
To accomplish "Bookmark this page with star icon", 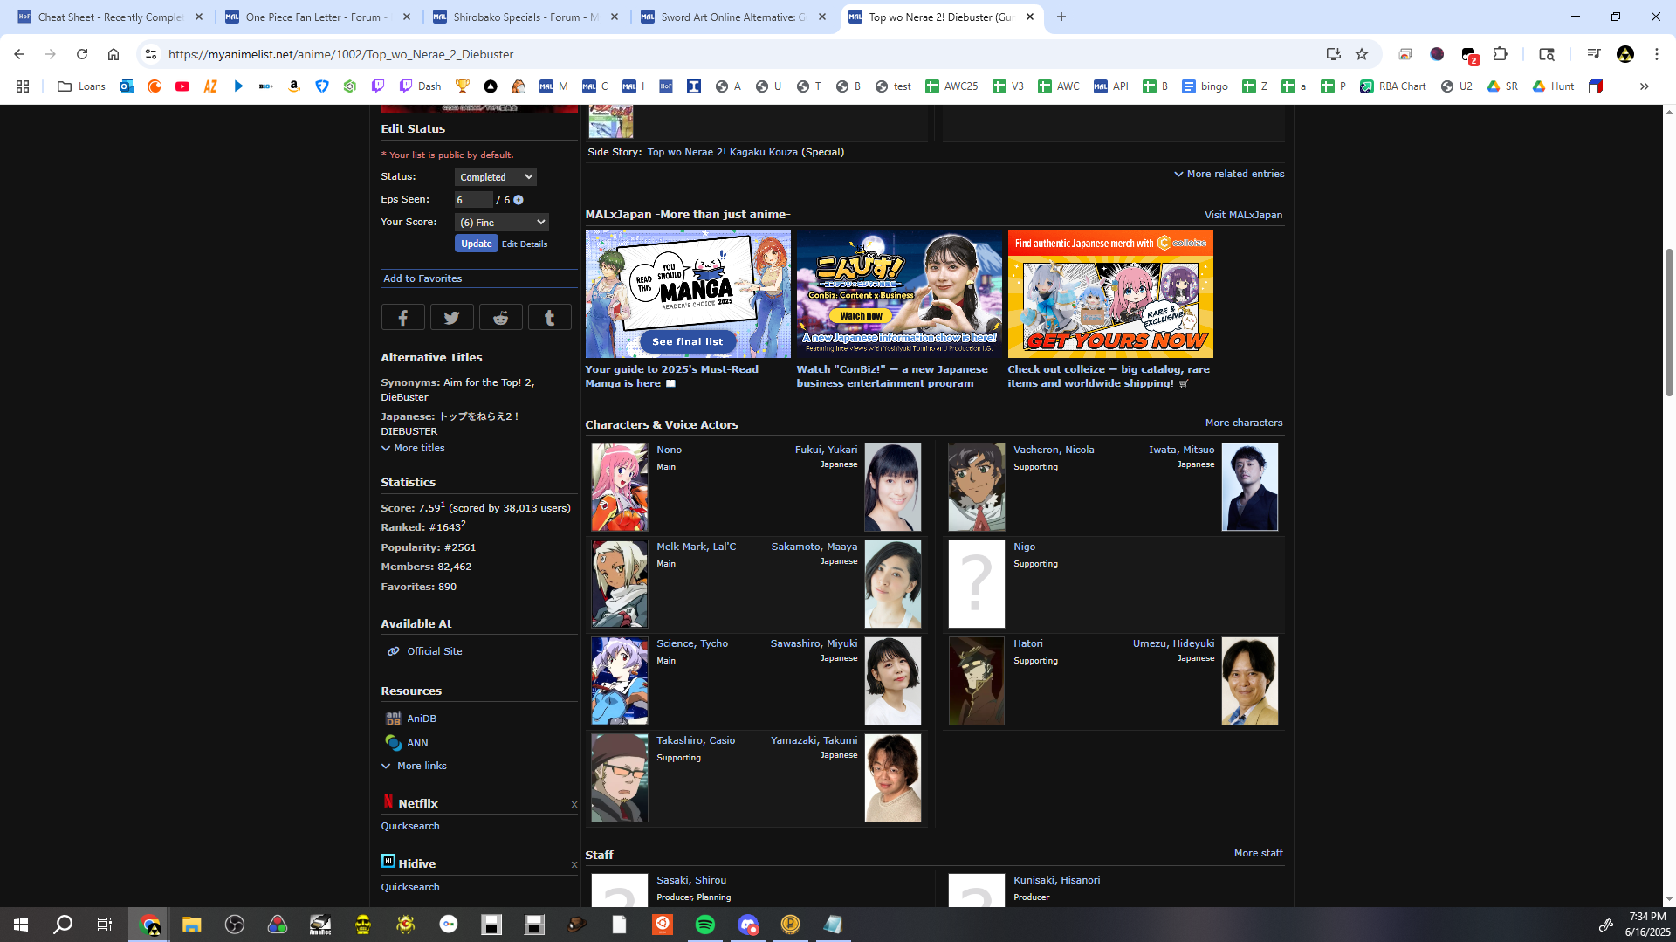I will pos(1362,54).
